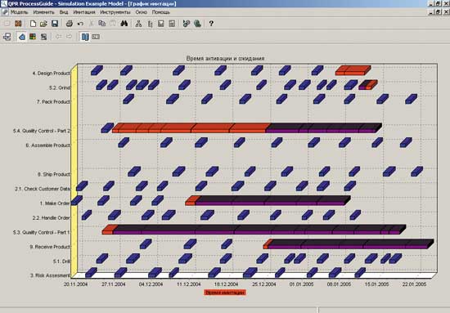The image size is (450, 313).
Task: Click the 5.3. Quality Control - Part 1 label
Action: tap(42, 232)
